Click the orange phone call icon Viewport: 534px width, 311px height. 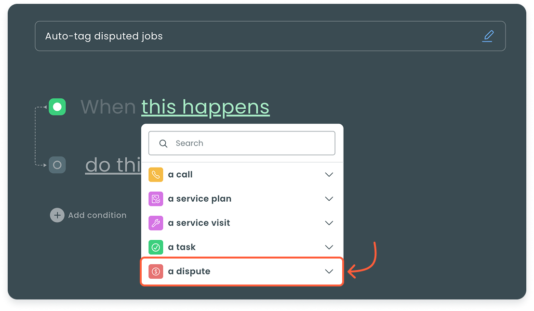(156, 175)
